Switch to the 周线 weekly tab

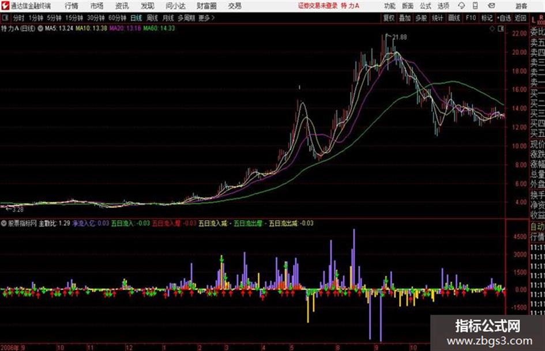pos(152,18)
